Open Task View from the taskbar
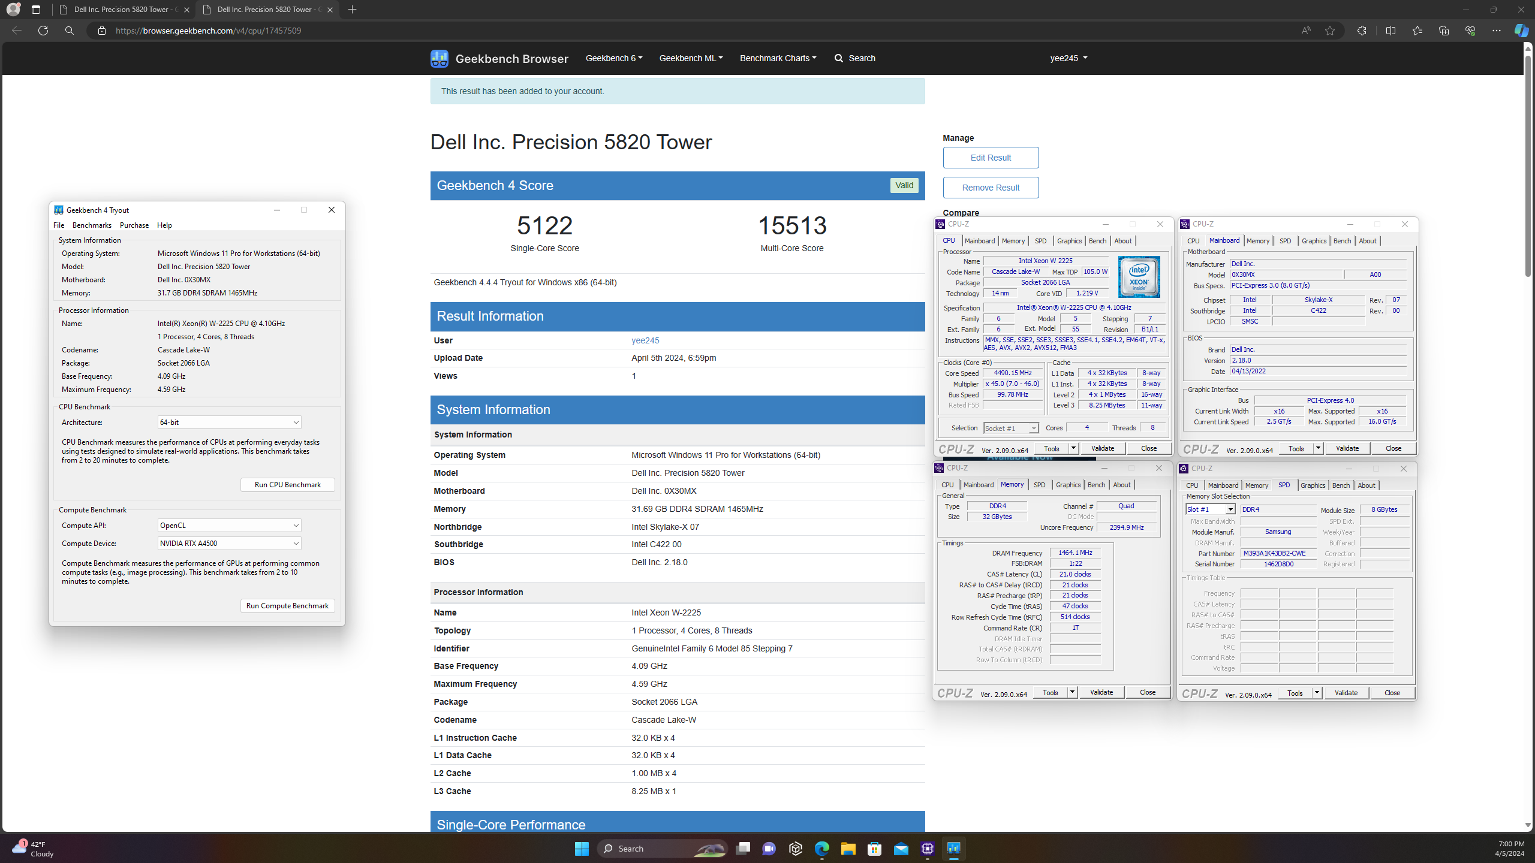The image size is (1535, 863). 743,849
